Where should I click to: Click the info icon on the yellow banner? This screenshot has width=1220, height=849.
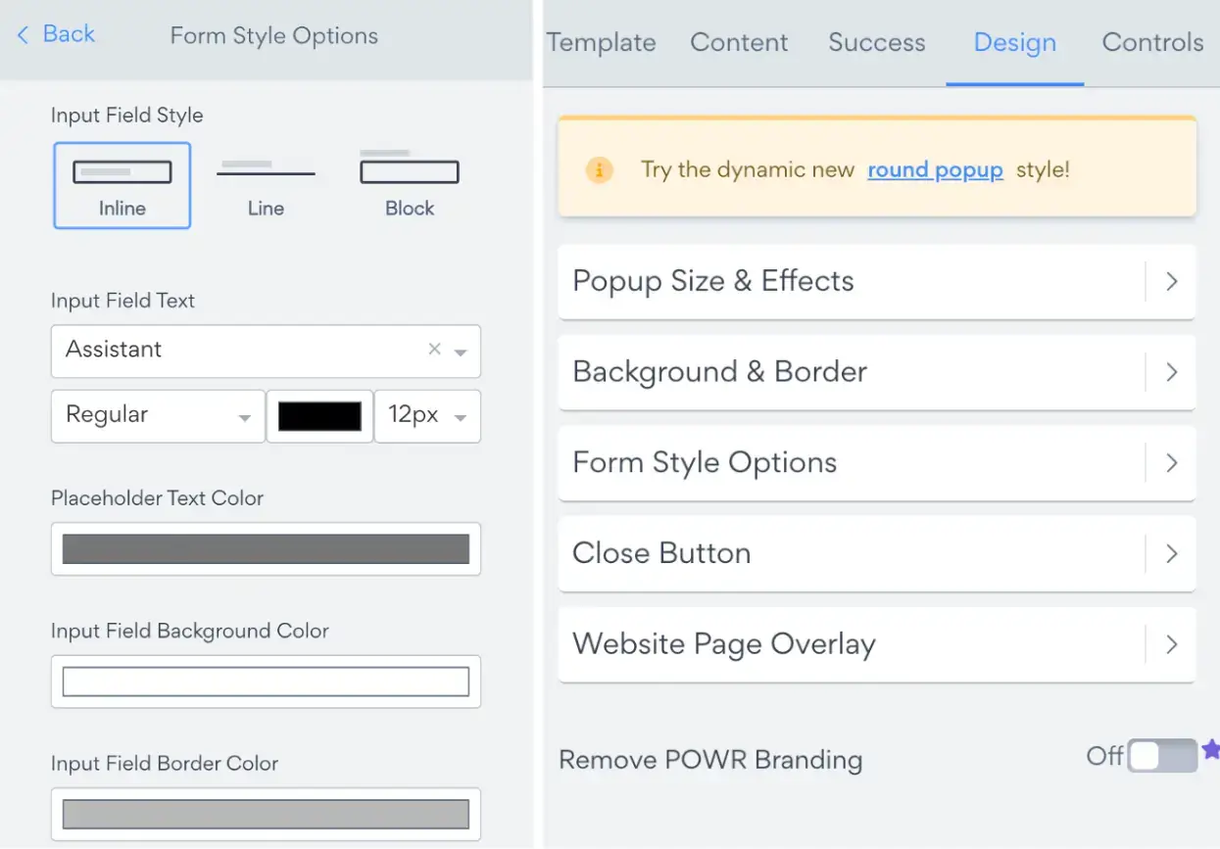601,168
